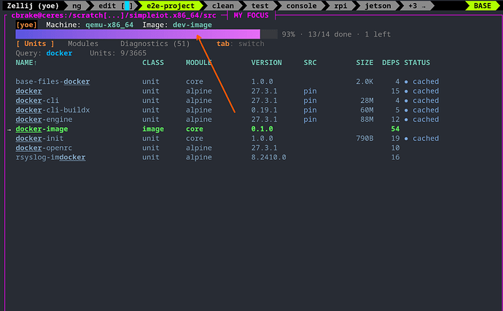
Task: Switch to the rpi tab
Action: tap(340, 6)
